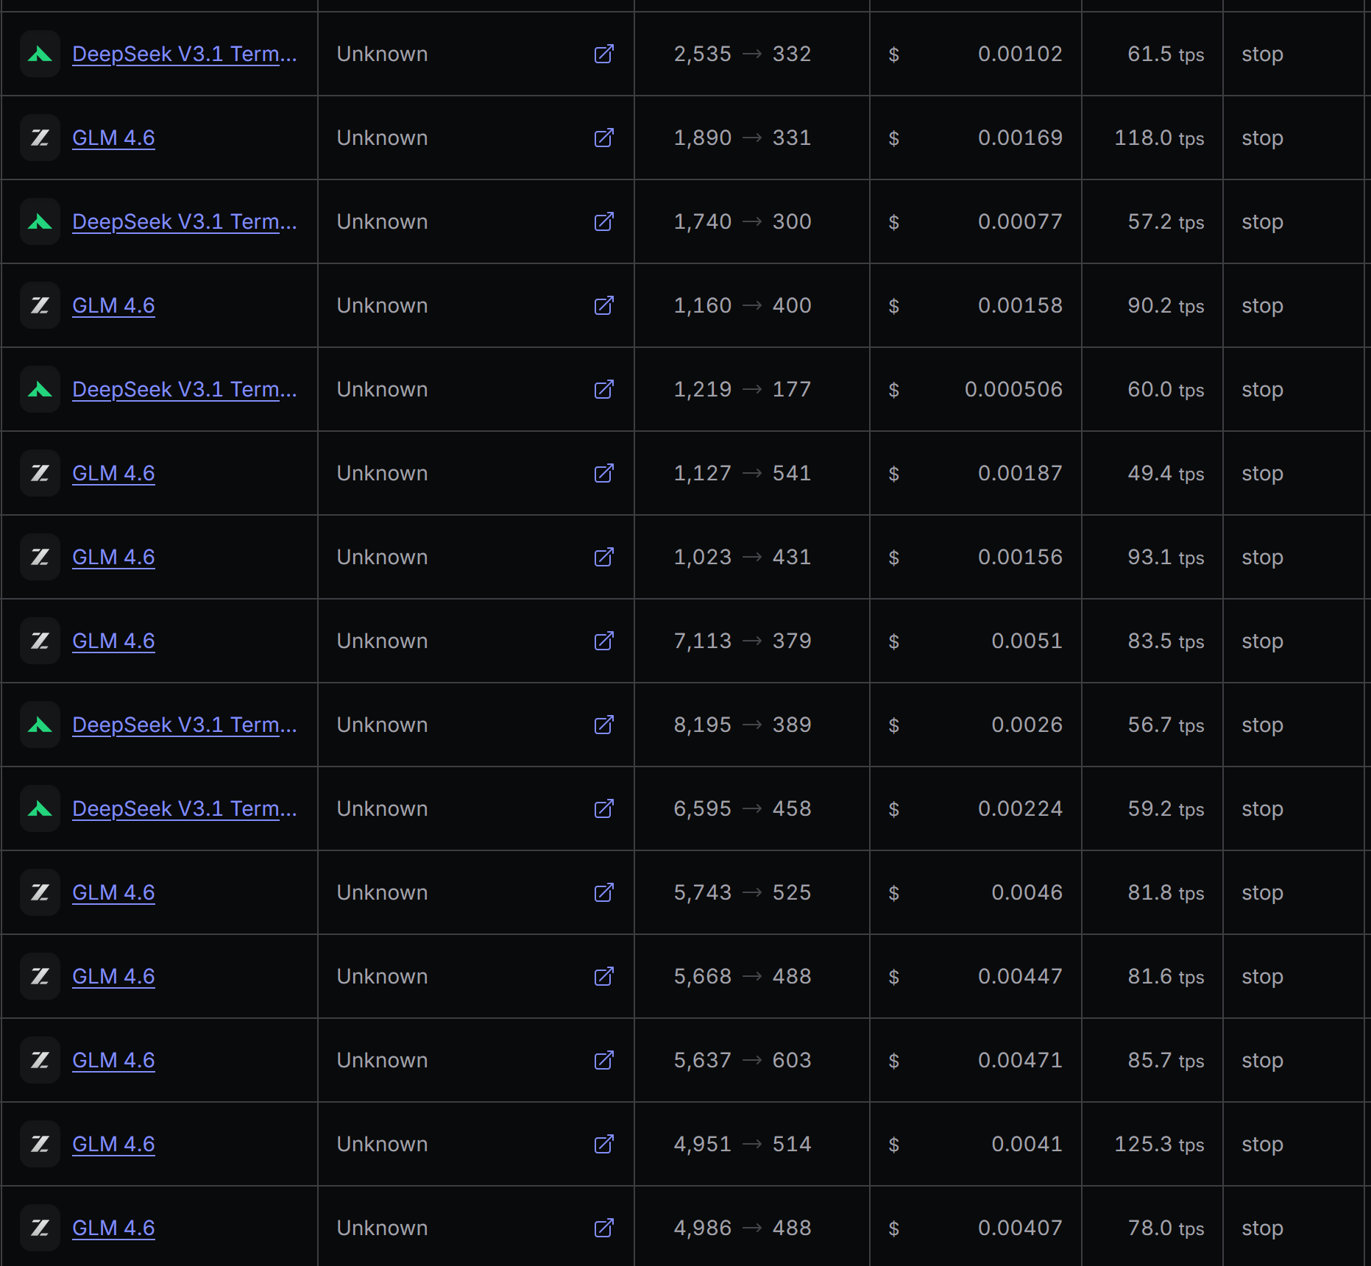The width and height of the screenshot is (1371, 1266).
Task: Click the token count '7,113 → 379'
Action: click(743, 641)
